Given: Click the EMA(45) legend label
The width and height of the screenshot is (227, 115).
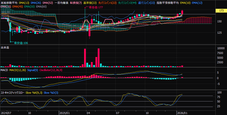Looking at the screenshot, I should point(17,6).
